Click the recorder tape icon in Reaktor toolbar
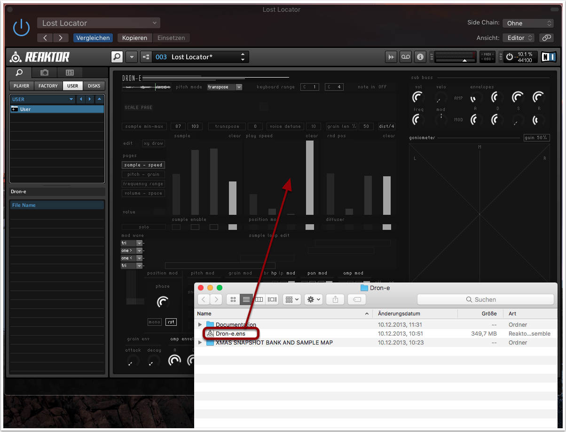The width and height of the screenshot is (566, 432). click(x=405, y=57)
